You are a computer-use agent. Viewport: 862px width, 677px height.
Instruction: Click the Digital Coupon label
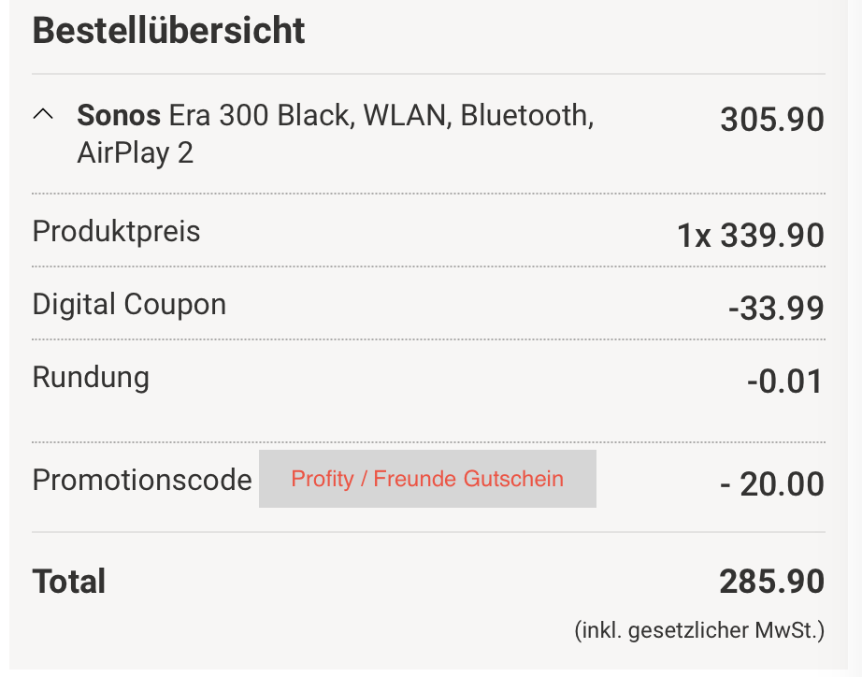click(x=129, y=304)
